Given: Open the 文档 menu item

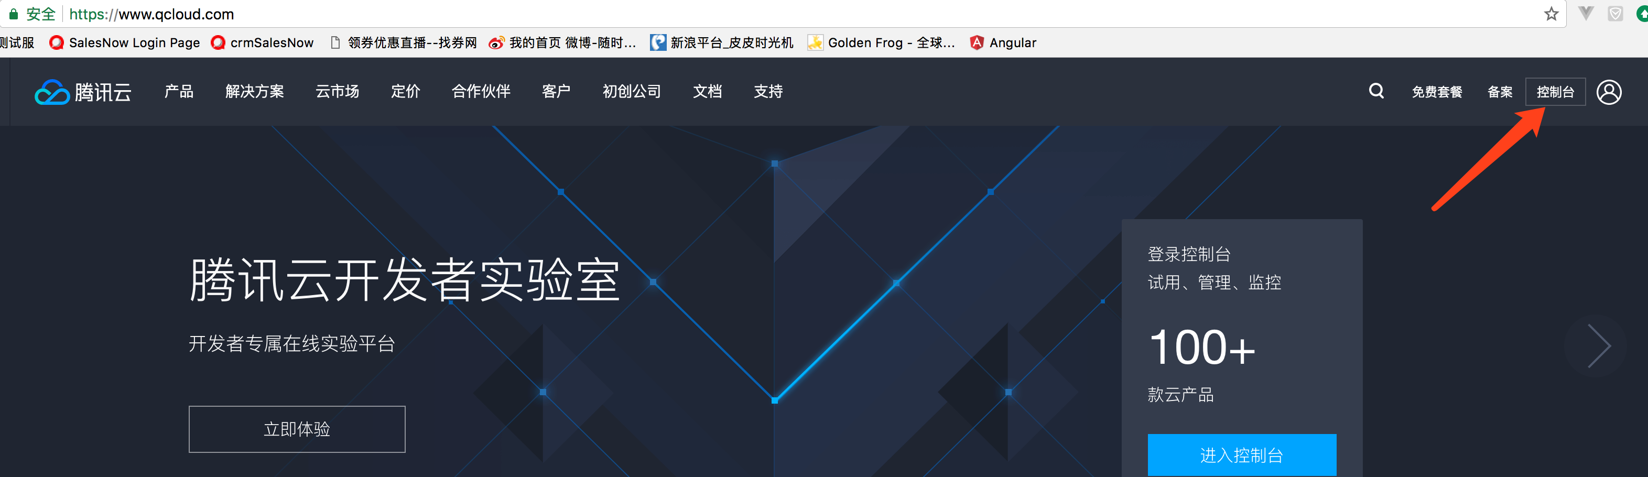Looking at the screenshot, I should point(707,91).
